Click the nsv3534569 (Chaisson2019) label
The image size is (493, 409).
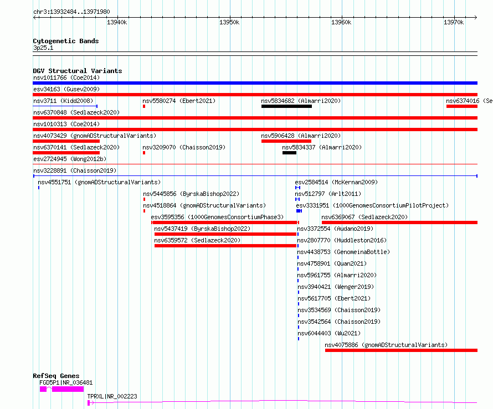339,310
